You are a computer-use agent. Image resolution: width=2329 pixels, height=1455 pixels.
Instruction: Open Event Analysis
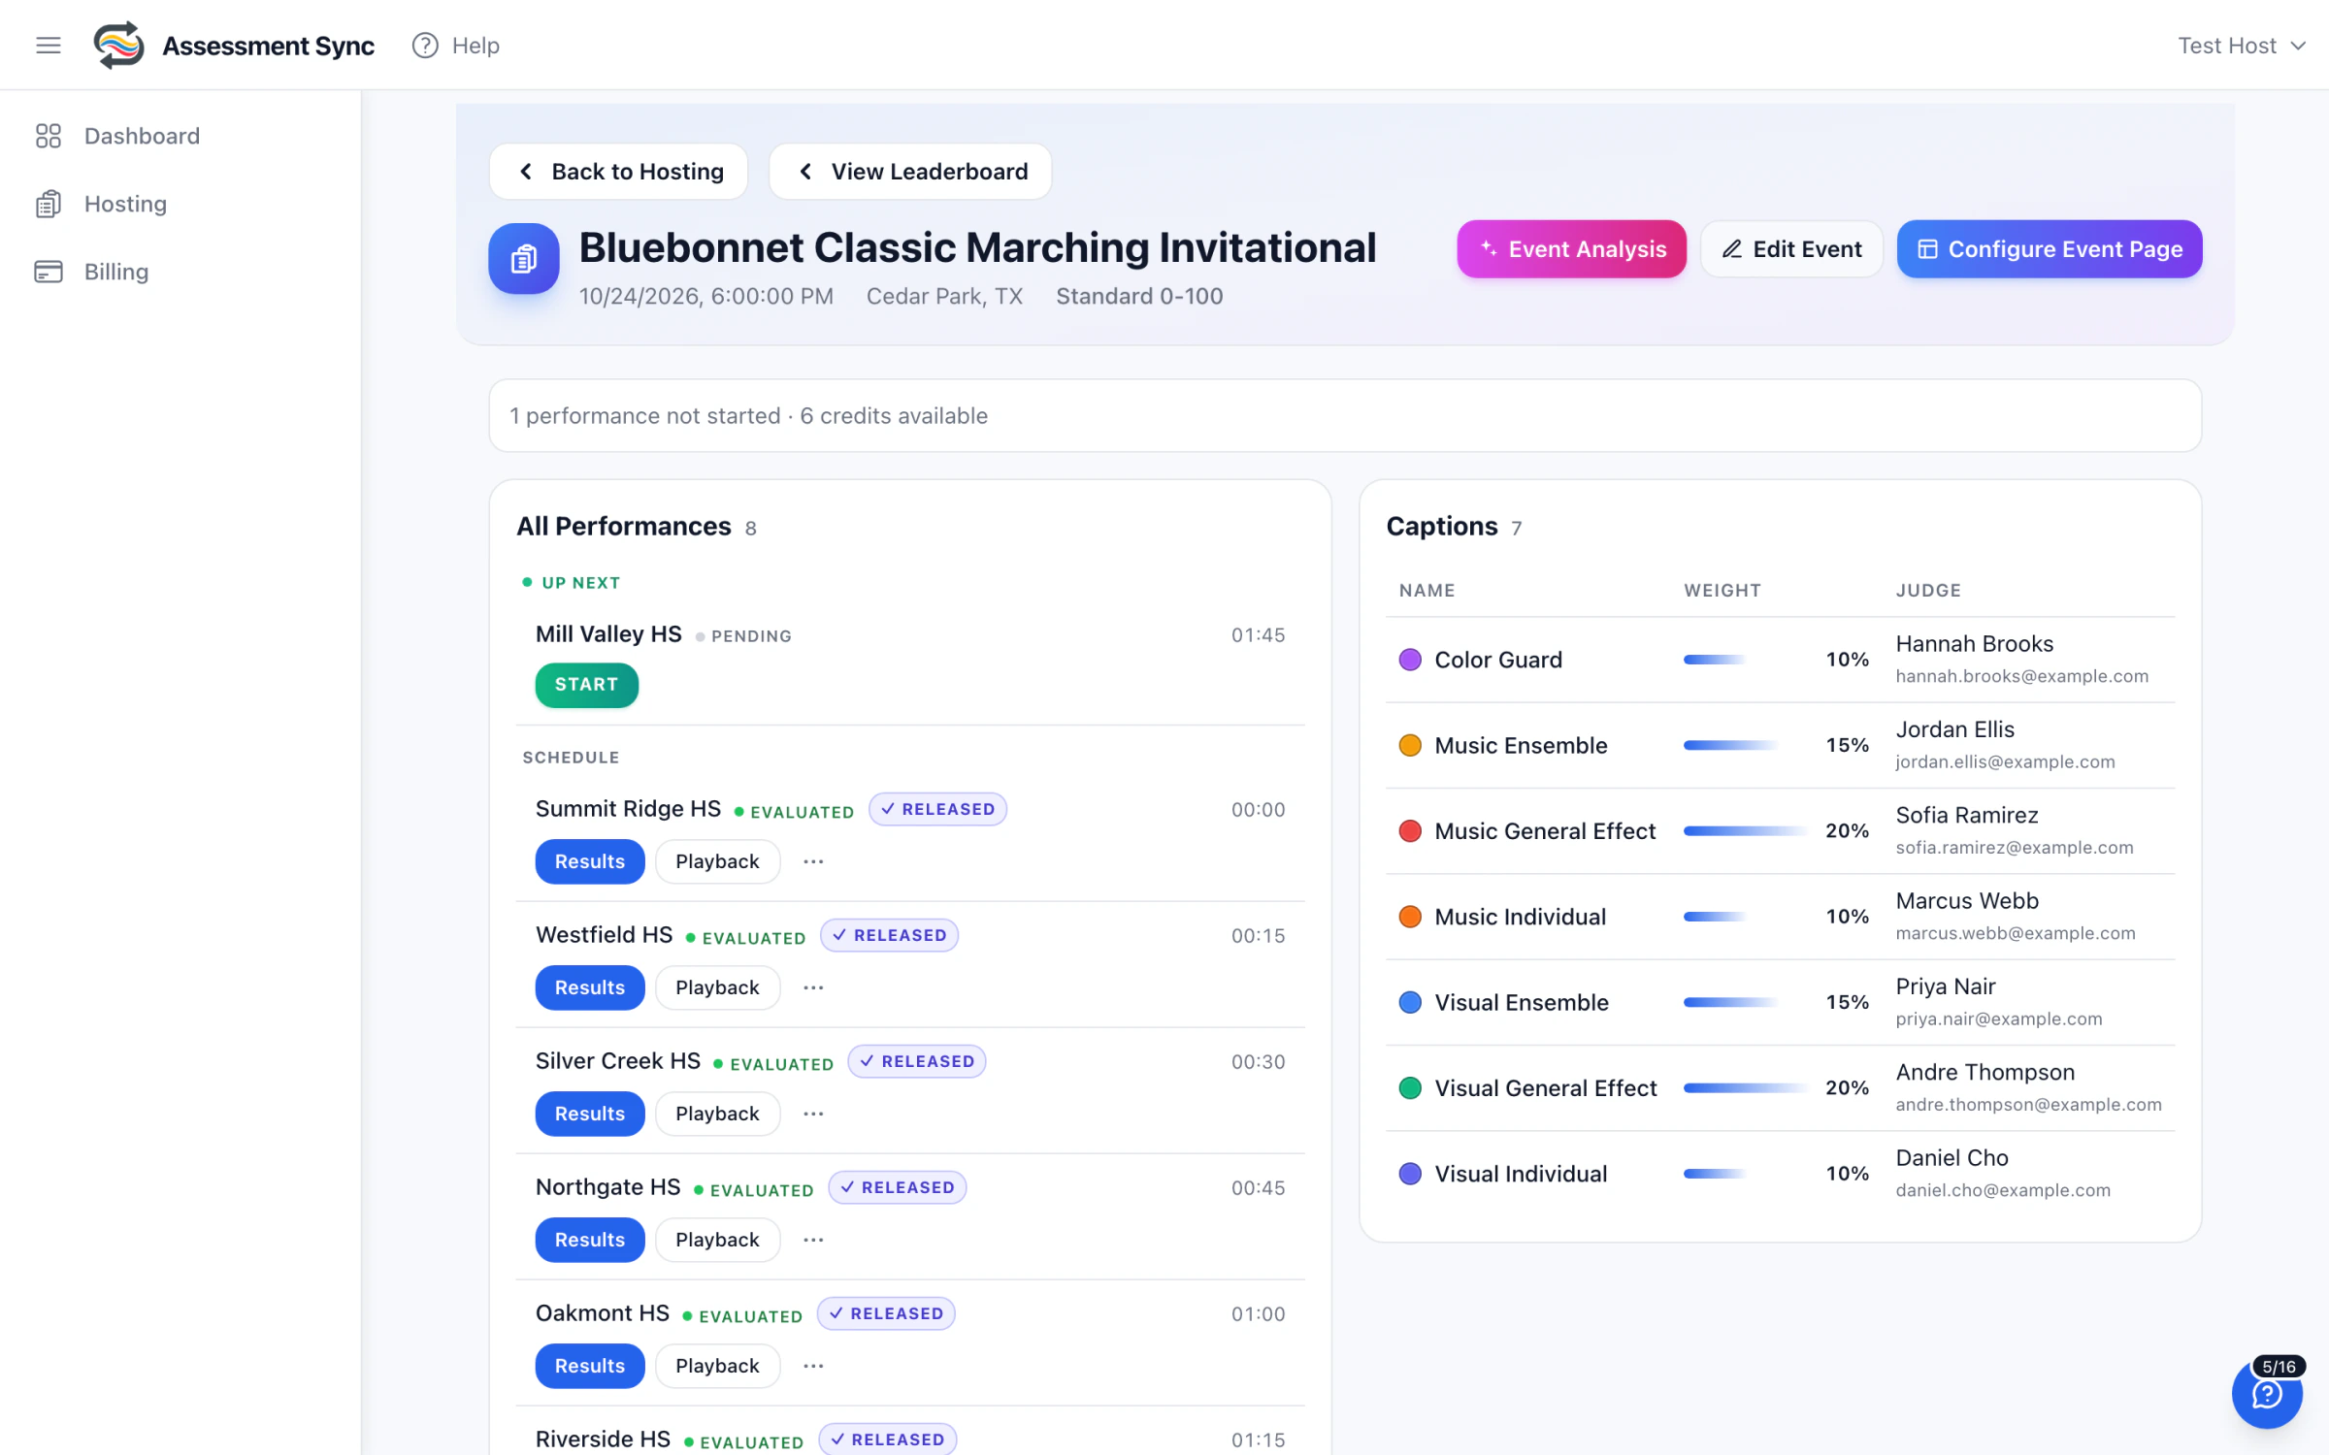[1571, 249]
